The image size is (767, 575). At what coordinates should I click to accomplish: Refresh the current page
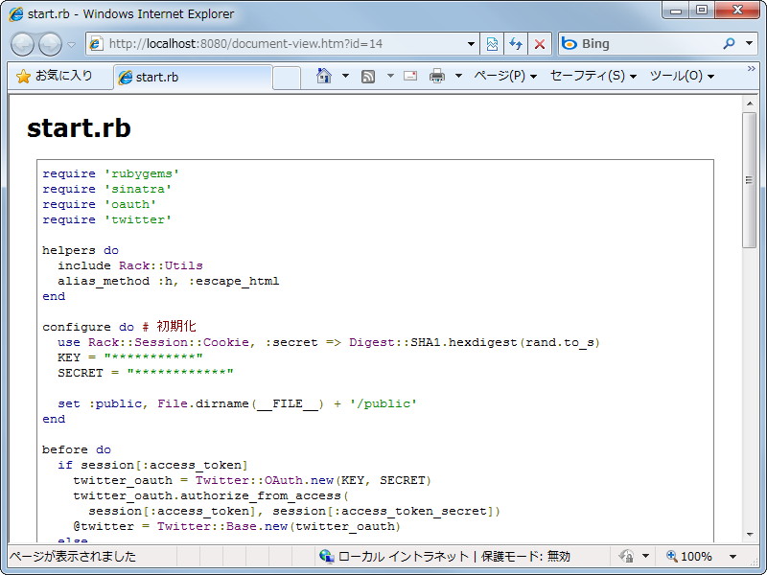516,43
